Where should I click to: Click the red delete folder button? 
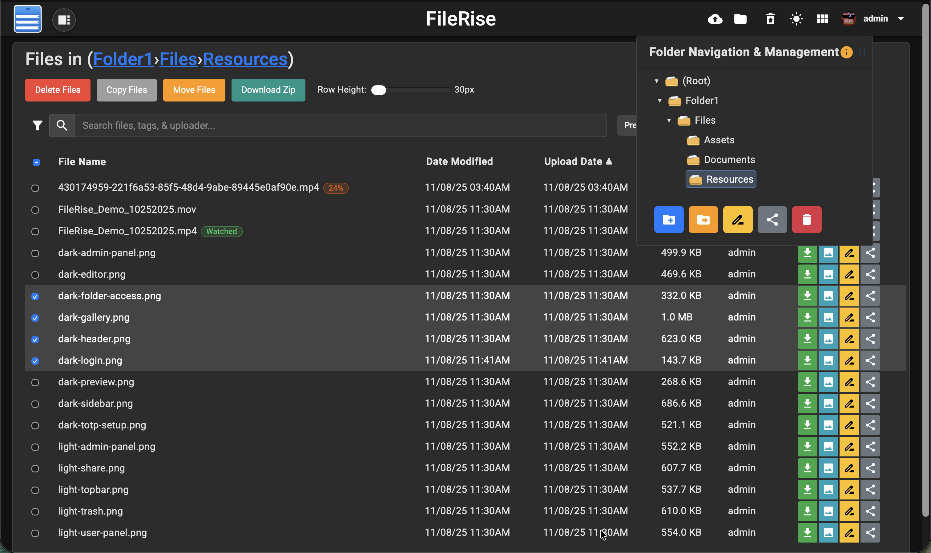pos(806,220)
